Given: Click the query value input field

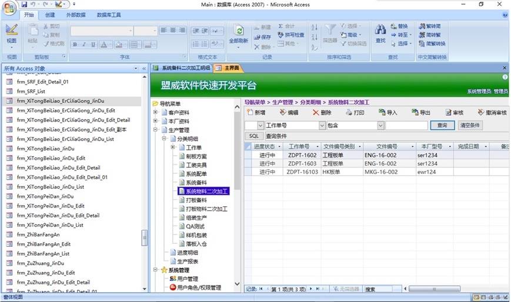Looking at the screenshot, I should pos(406,125).
